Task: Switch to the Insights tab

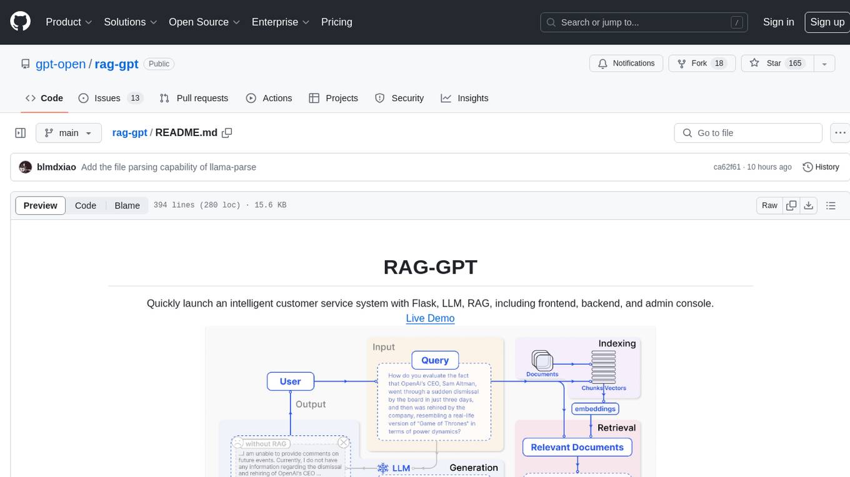Action: (x=464, y=98)
